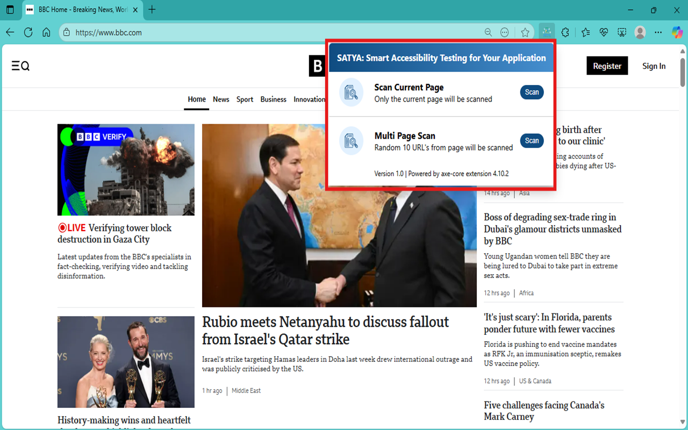The image size is (688, 430).
Task: Go back to the previous page
Action: 10,32
